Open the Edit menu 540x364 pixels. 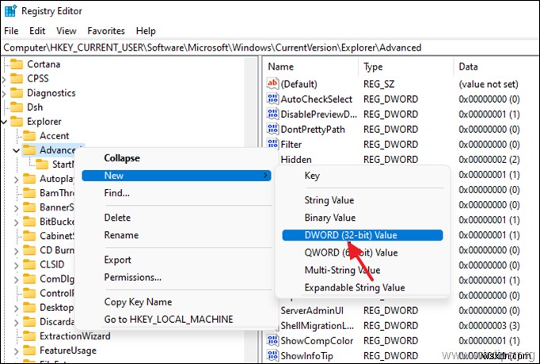[x=37, y=31]
